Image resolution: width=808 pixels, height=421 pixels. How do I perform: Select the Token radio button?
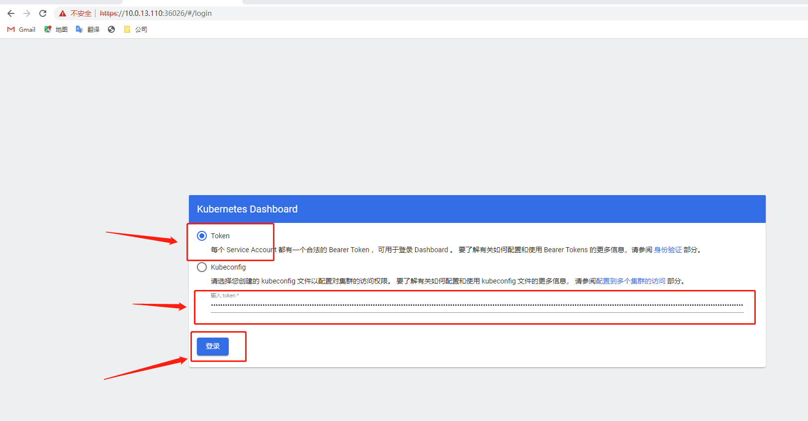coord(202,236)
